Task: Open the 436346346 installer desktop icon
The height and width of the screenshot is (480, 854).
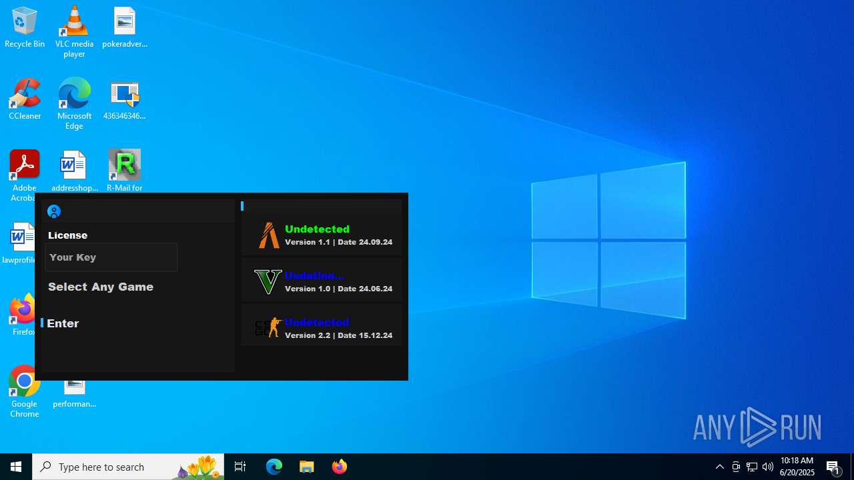Action: 125,100
